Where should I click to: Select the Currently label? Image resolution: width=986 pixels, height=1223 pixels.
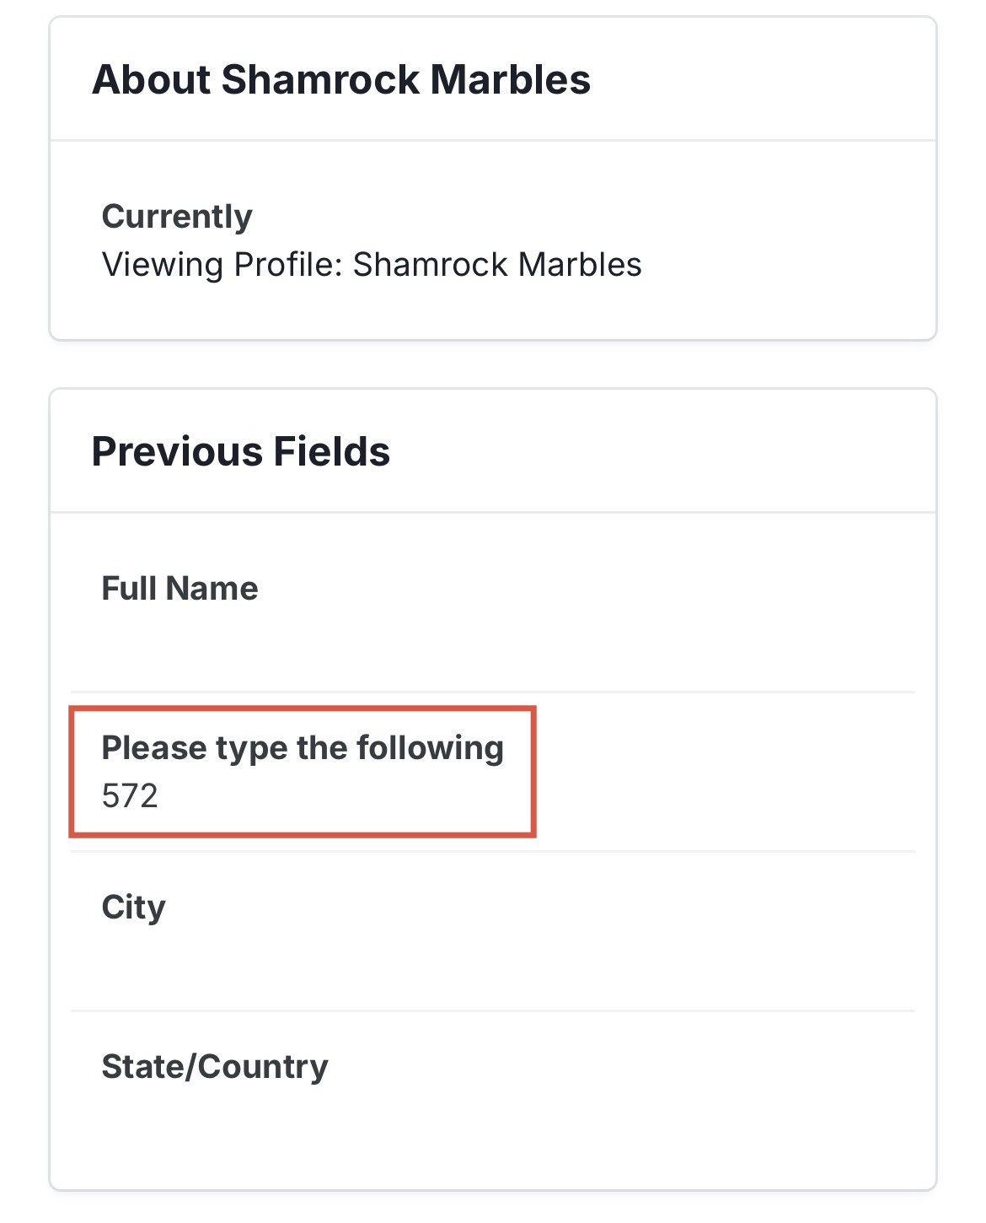(177, 217)
